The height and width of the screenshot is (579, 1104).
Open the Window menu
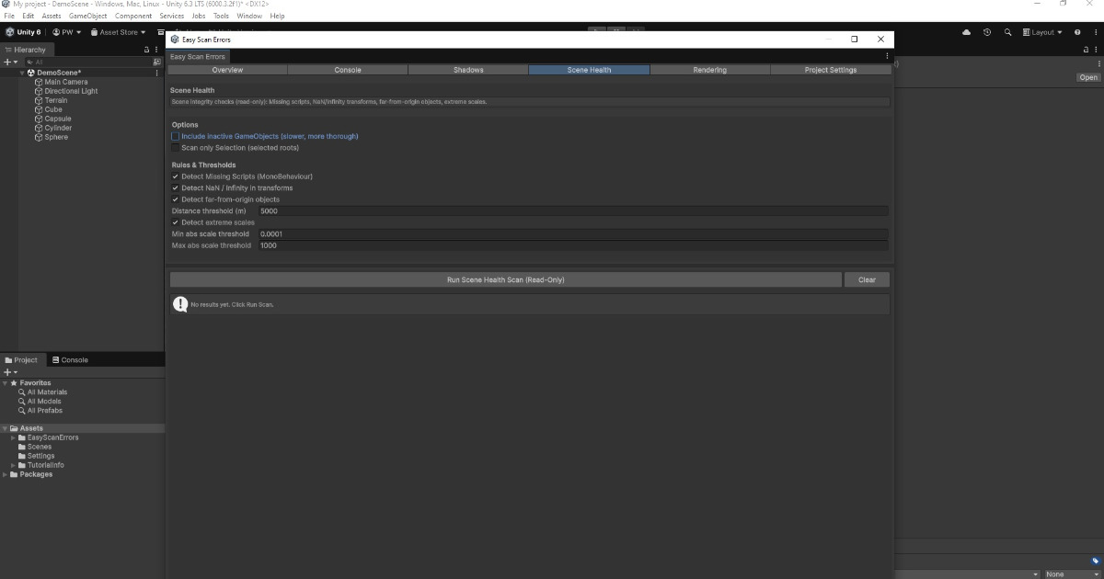coord(248,16)
